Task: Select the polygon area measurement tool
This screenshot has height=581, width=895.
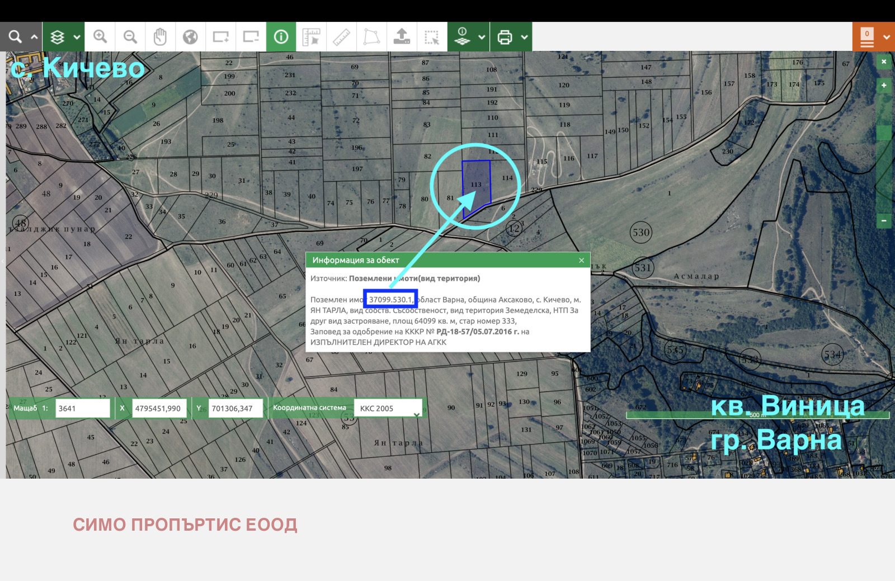Action: (x=371, y=36)
